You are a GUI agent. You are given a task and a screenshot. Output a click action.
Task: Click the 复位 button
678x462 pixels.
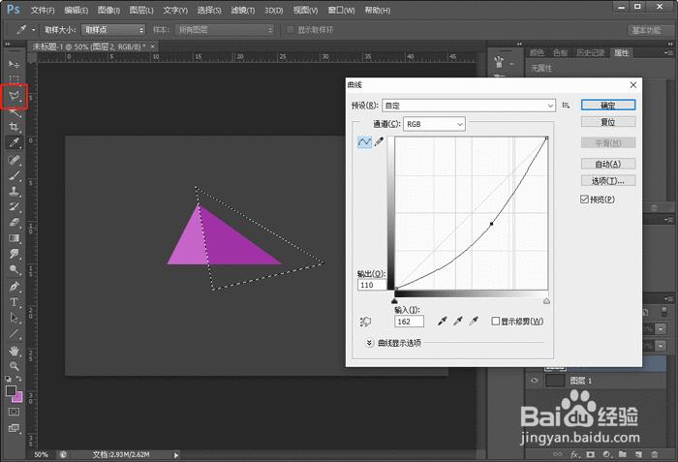tap(608, 122)
